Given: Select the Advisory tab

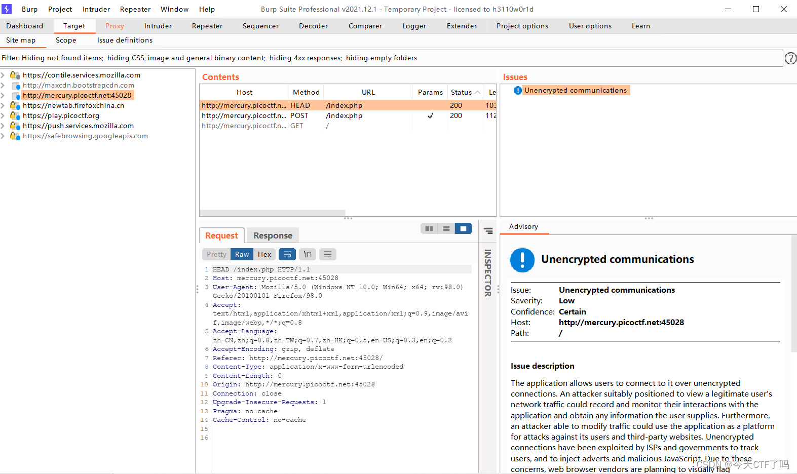Looking at the screenshot, I should (523, 226).
